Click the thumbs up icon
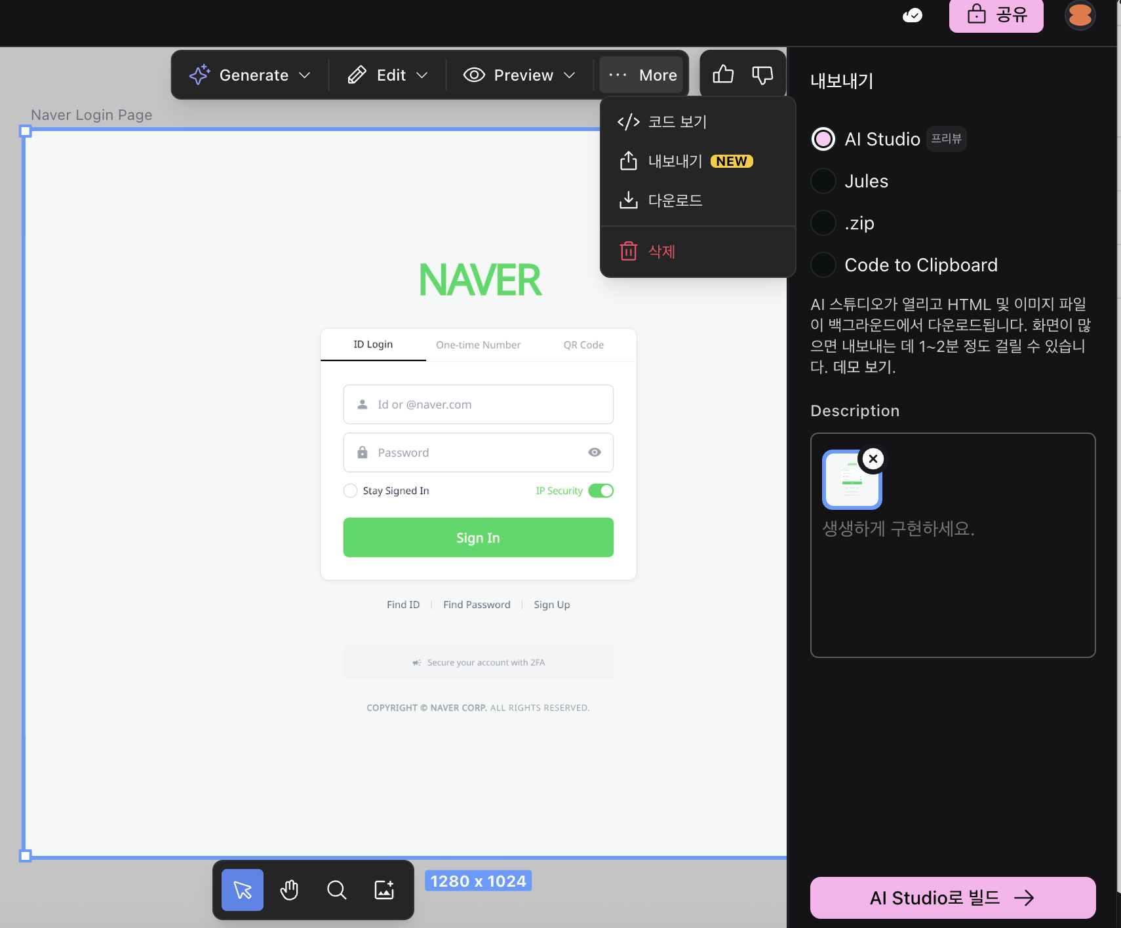 point(723,74)
